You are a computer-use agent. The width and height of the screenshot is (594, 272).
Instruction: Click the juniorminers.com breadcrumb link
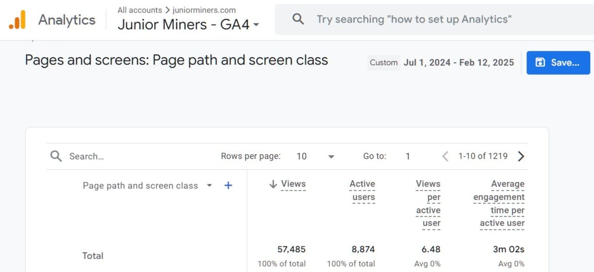(204, 10)
